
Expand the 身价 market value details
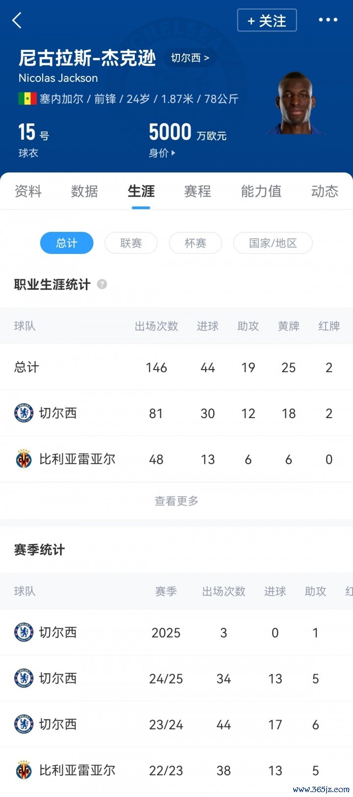[x=162, y=153]
